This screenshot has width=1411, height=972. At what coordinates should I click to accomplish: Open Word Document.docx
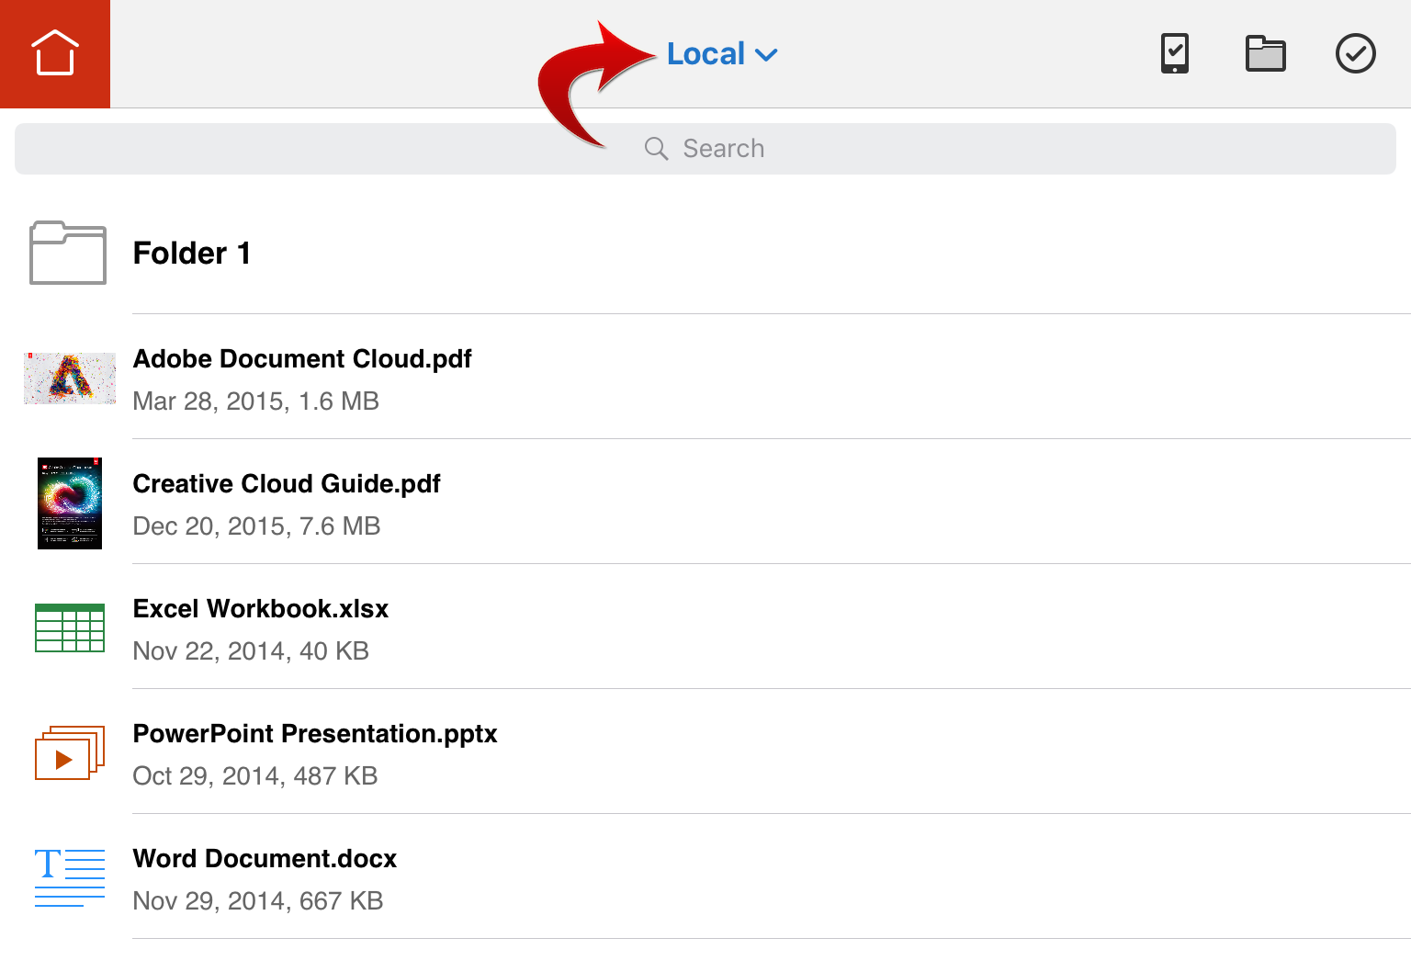click(x=705, y=877)
